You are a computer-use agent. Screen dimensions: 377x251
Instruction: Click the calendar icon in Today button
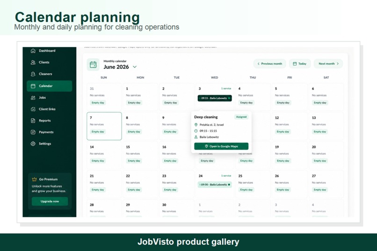point(295,64)
